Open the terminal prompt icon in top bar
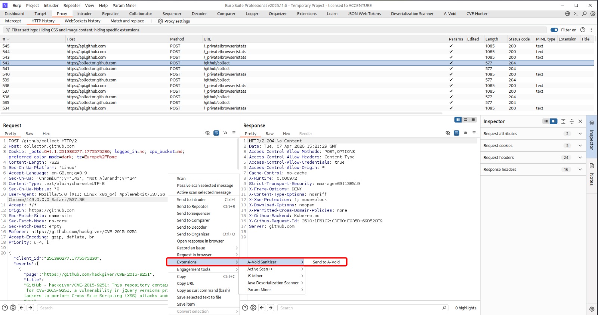Image resolution: width=598 pixels, height=315 pixels. click(x=576, y=13)
